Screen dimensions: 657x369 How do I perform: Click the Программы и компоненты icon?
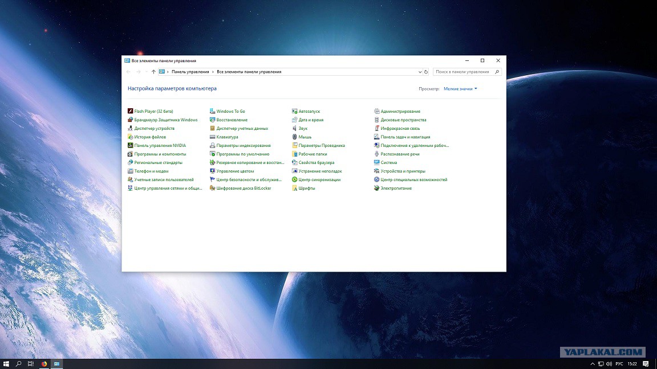pos(130,154)
